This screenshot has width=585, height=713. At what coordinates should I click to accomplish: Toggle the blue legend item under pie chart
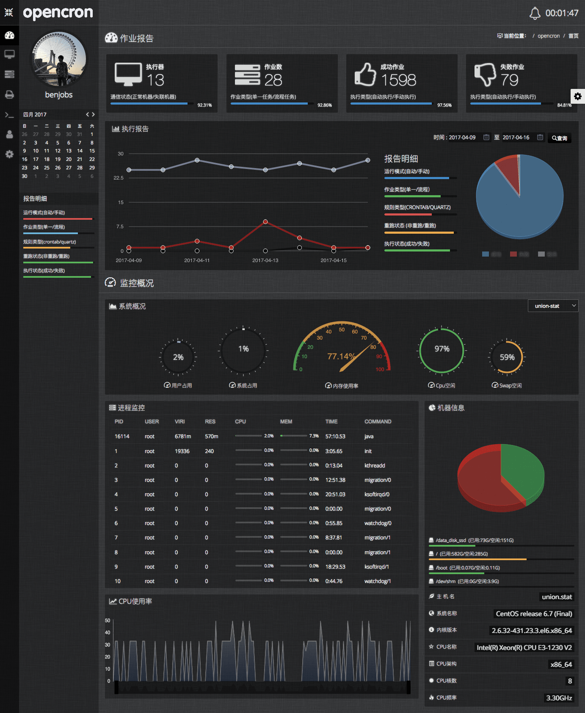[x=492, y=254]
